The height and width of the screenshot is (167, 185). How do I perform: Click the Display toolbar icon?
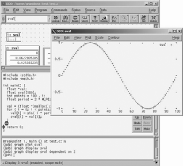click(x=105, y=19)
